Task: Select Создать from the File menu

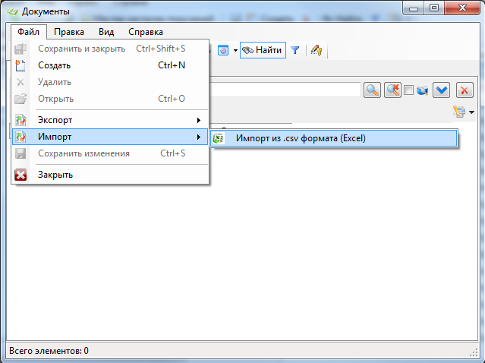Action: pos(55,65)
